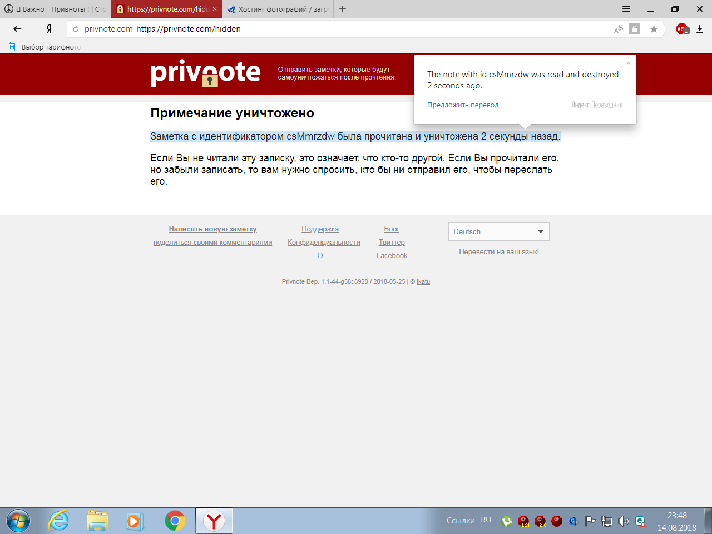
Task: Click 'Предложить перевод' link in popup
Action: point(463,105)
